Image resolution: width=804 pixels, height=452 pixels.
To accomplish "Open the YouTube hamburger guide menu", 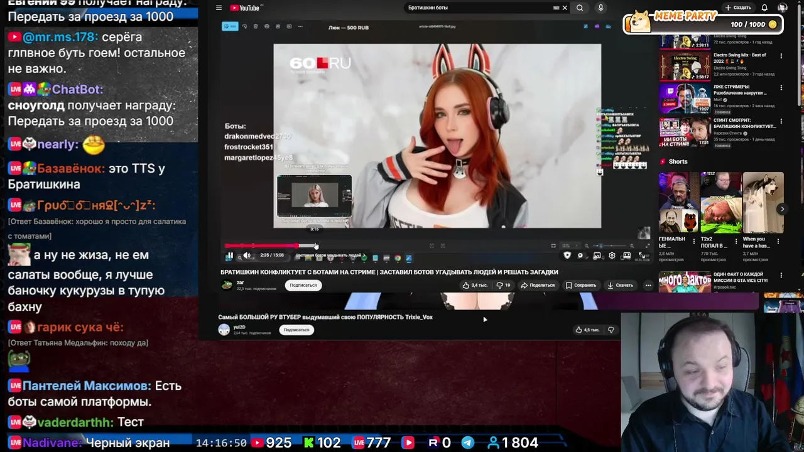I will point(219,8).
